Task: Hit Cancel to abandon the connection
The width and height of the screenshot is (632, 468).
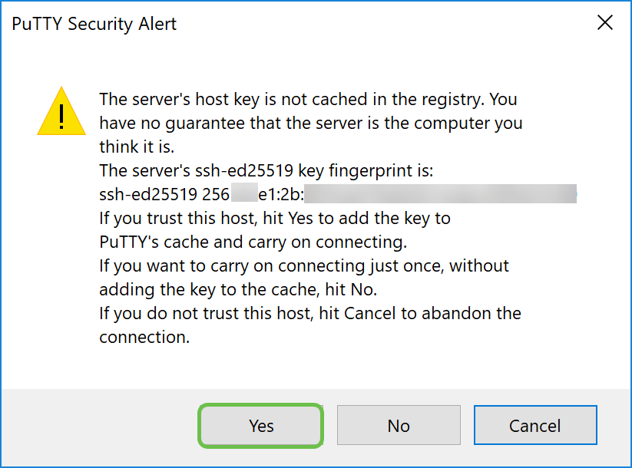Action: (534, 426)
